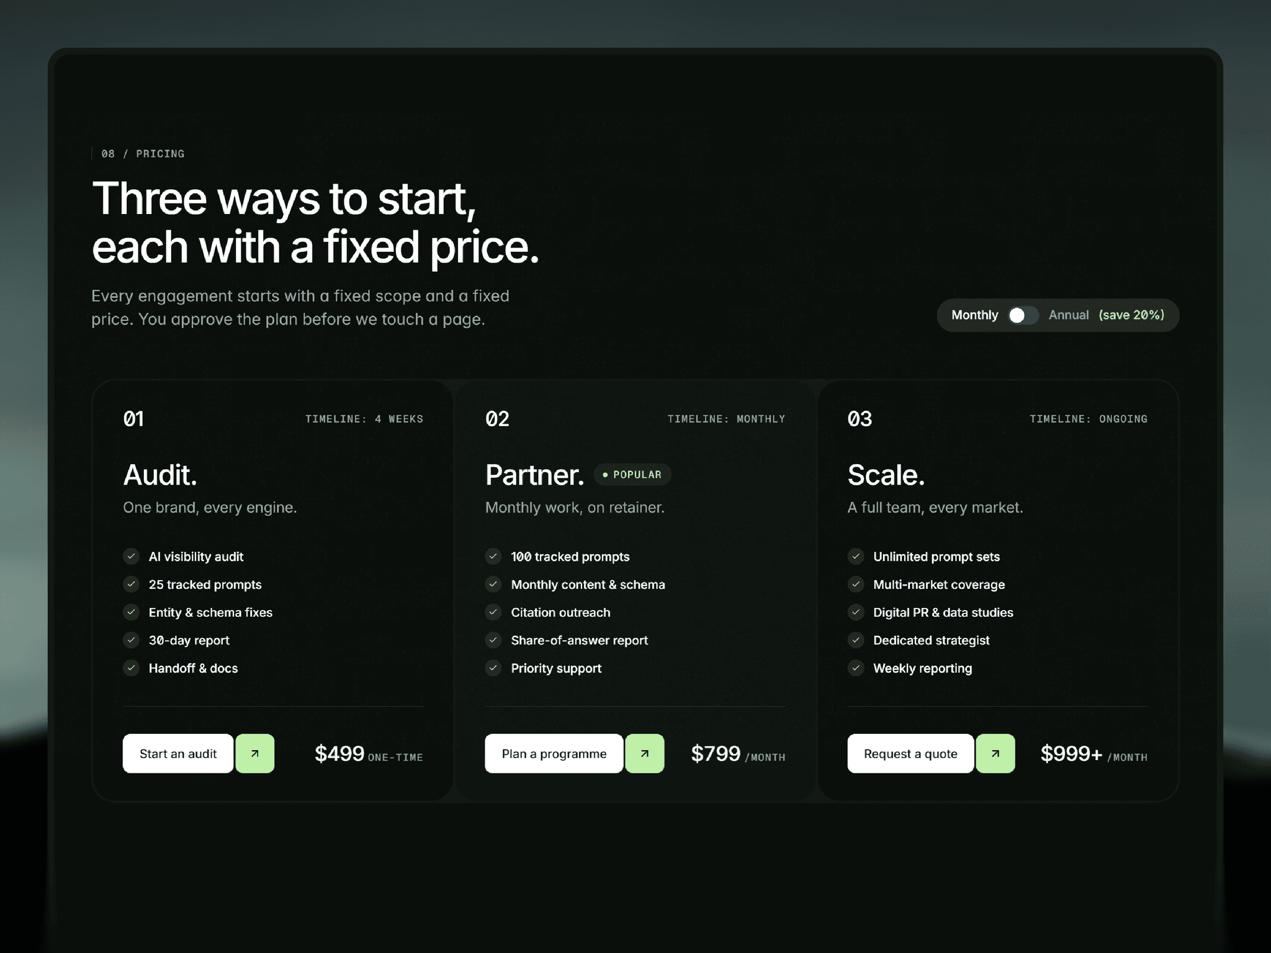The image size is (1271, 953).
Task: Click the green arrow beside Plan a programme
Action: (644, 753)
